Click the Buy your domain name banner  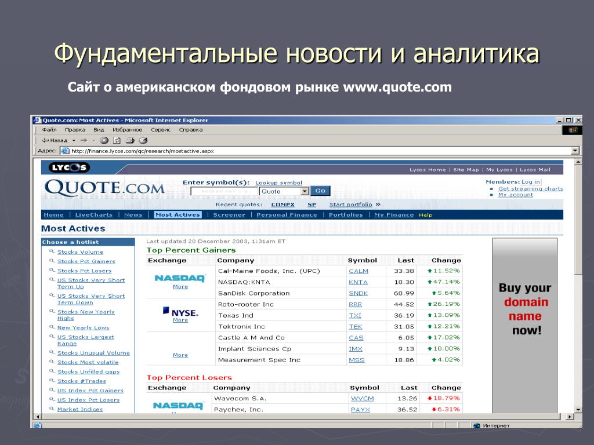[x=524, y=326]
